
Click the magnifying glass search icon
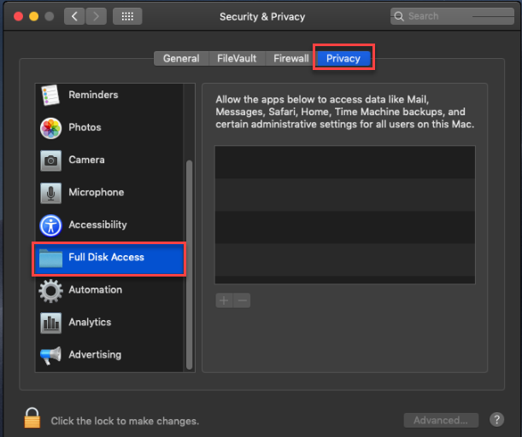click(399, 16)
